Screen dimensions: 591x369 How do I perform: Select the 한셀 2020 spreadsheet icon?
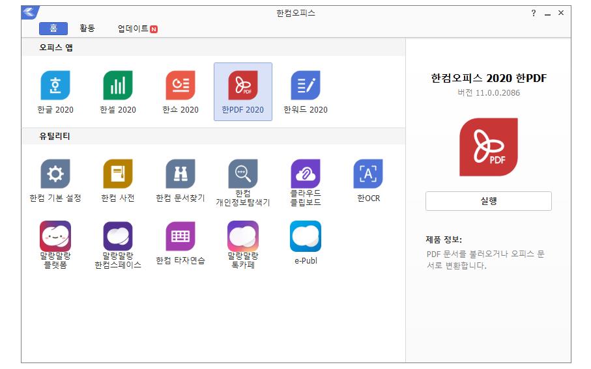(117, 85)
